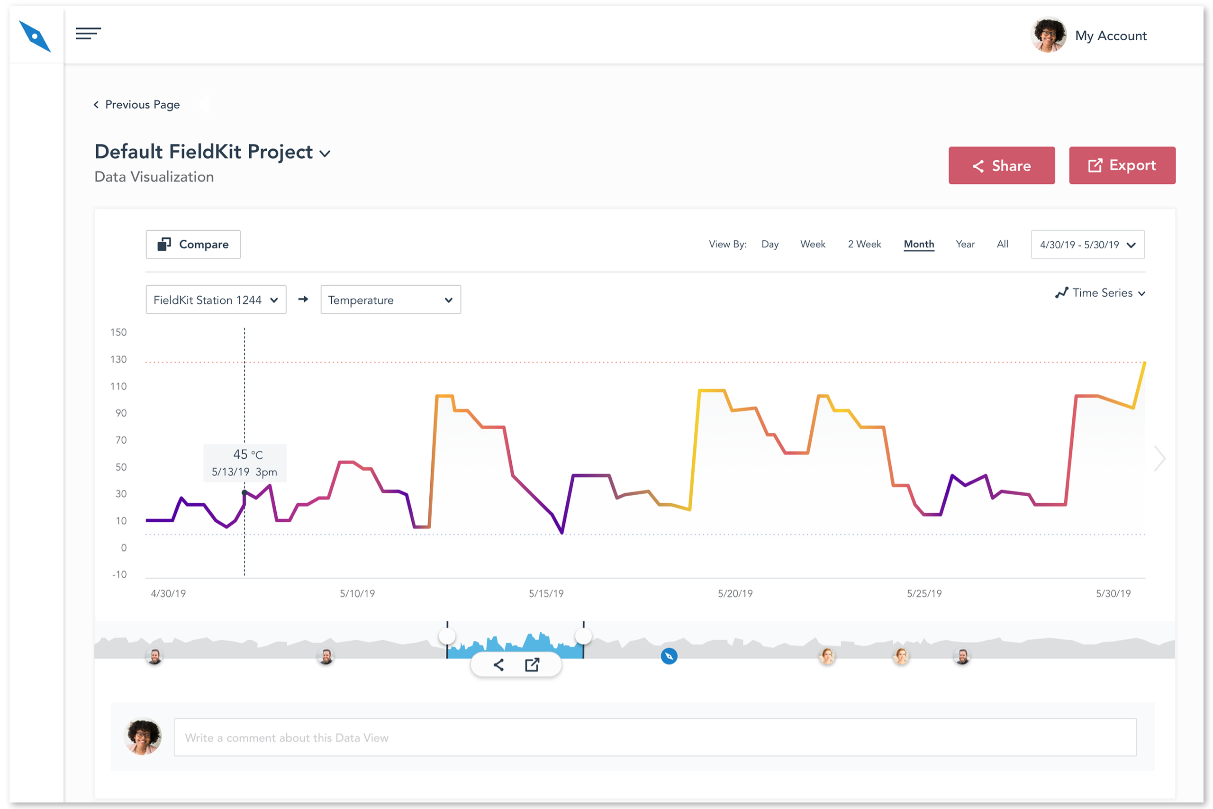Click the export icon under timeline selection
The image size is (1213, 809).
532,664
